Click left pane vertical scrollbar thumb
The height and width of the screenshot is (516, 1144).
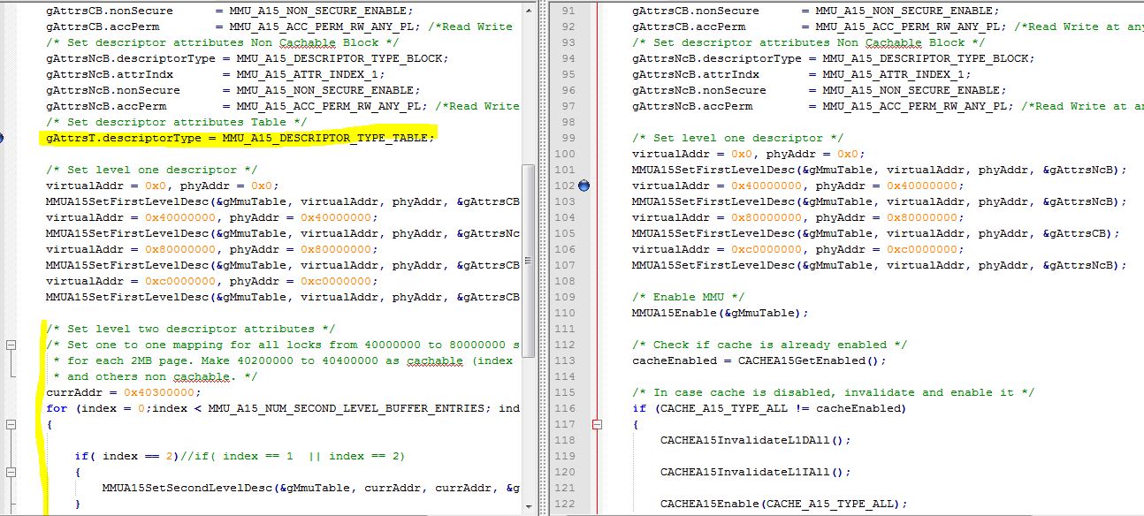tap(530, 262)
